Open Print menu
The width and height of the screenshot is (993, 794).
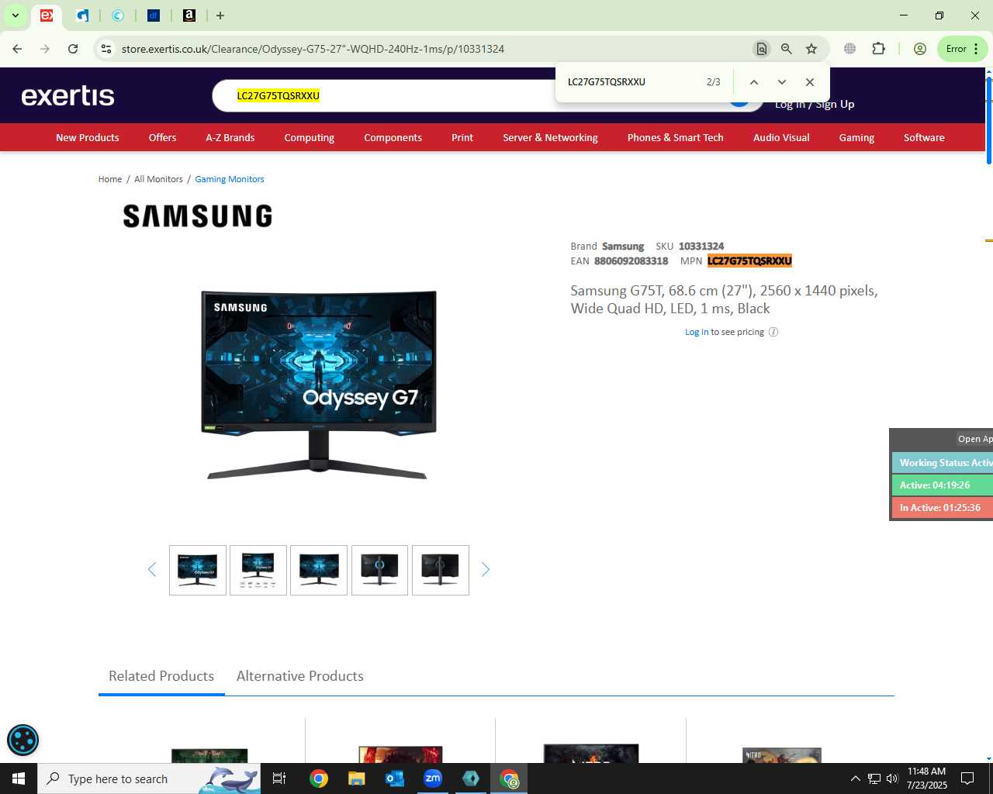[462, 137]
